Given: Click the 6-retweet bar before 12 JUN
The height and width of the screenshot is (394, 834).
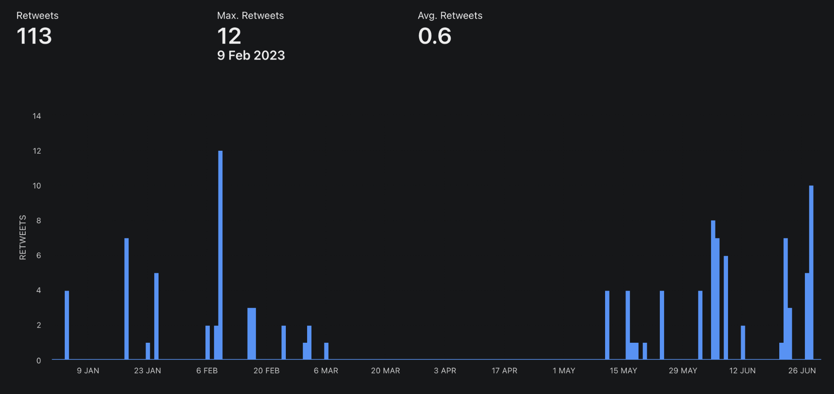Looking at the screenshot, I should click(726, 308).
